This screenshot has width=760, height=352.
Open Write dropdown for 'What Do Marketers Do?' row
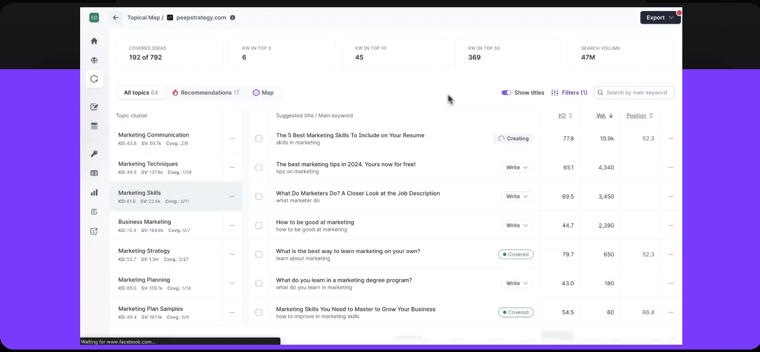517,197
